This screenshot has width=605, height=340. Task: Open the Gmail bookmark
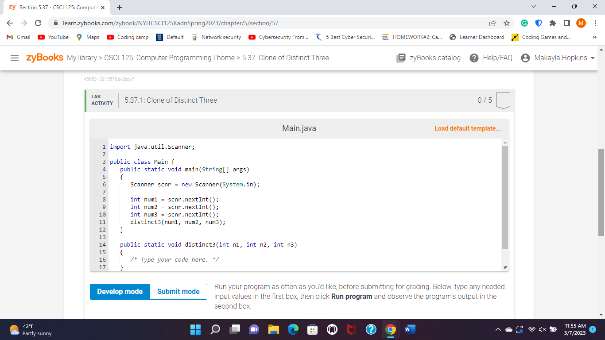point(19,37)
